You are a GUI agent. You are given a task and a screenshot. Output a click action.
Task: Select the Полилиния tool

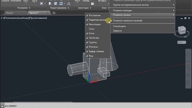(16, 1)
